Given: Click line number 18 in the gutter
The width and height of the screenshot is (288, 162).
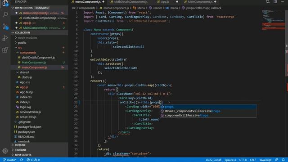Looking at the screenshot, I should tap(76, 85).
